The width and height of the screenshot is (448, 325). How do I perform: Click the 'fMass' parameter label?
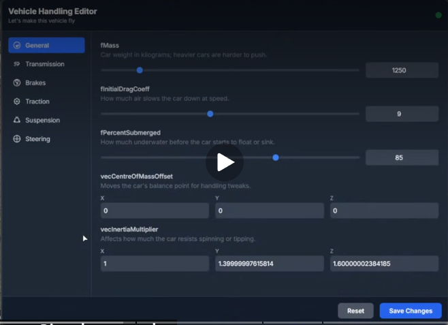tap(110, 46)
